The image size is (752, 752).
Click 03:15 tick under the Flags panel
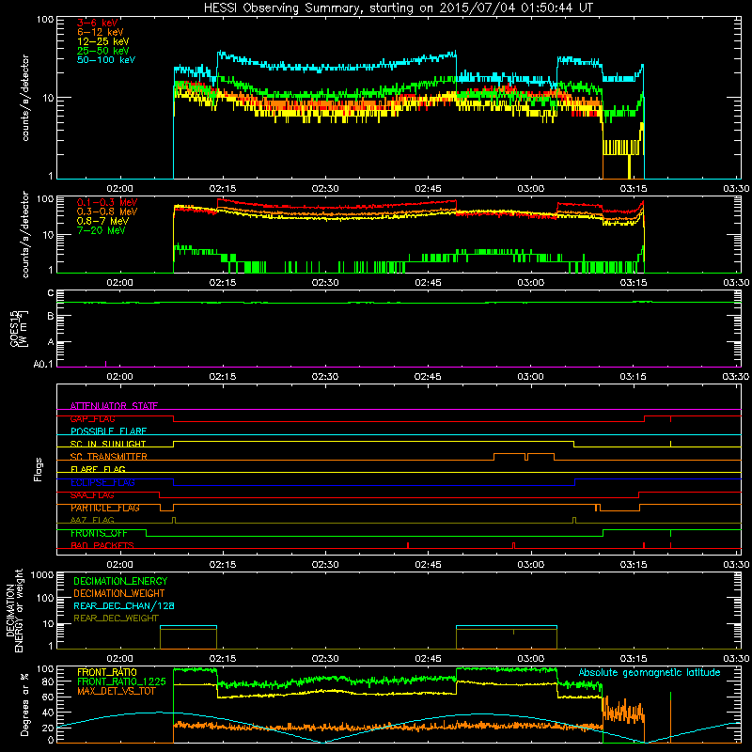tap(633, 565)
